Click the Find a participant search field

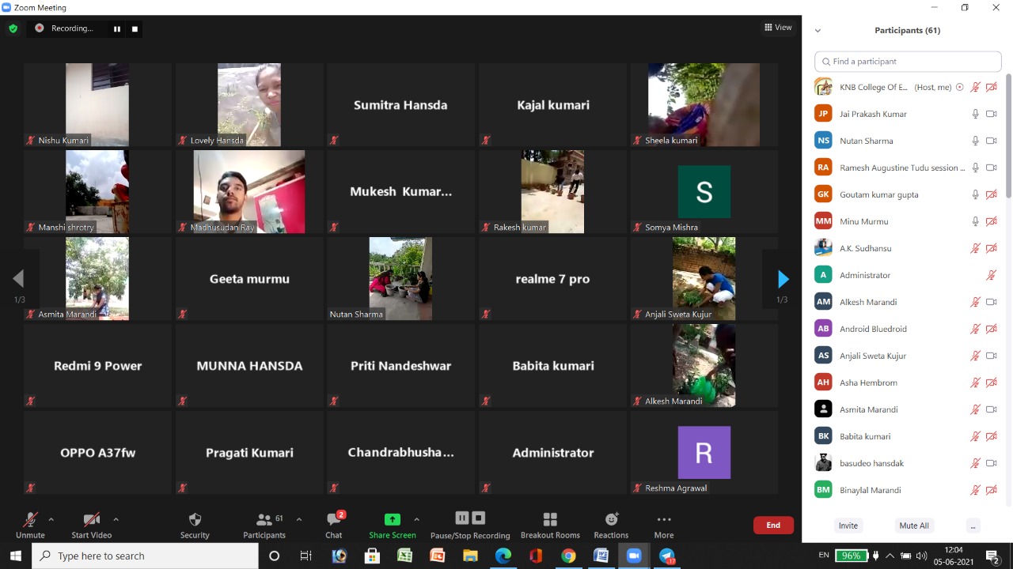click(x=908, y=61)
